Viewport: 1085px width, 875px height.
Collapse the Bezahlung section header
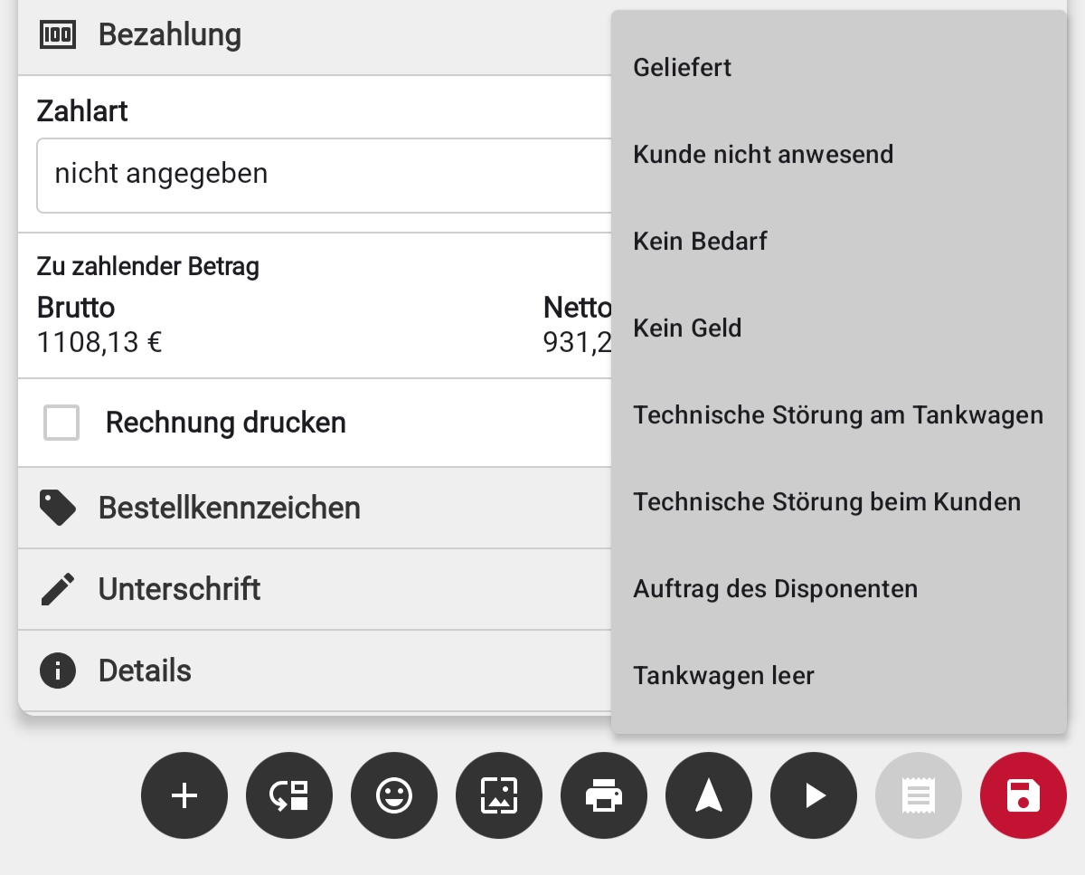point(170,35)
